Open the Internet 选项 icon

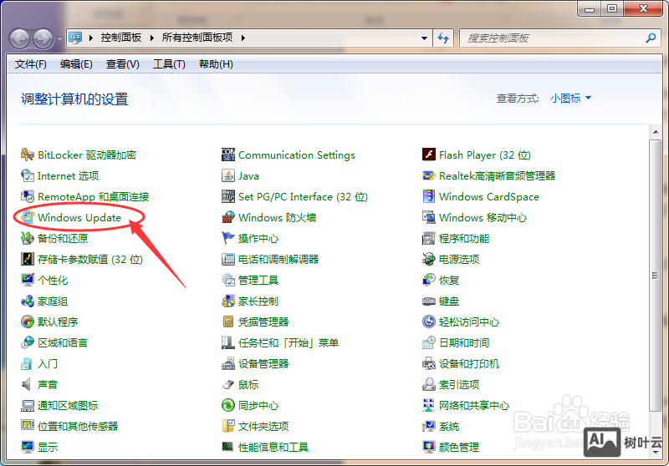[x=28, y=175]
